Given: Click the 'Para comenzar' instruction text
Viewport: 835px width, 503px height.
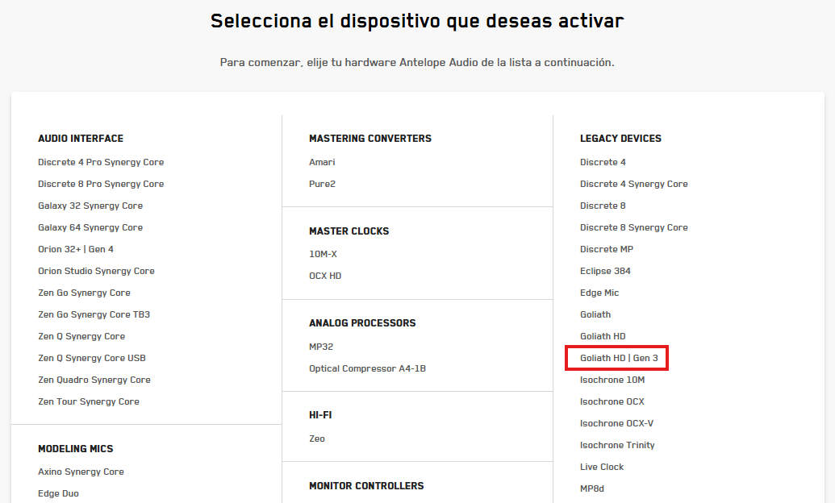Looking at the screenshot, I should [417, 62].
